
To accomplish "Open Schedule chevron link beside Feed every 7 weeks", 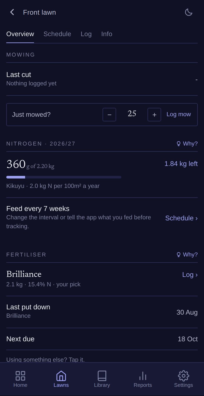I will pos(181,218).
